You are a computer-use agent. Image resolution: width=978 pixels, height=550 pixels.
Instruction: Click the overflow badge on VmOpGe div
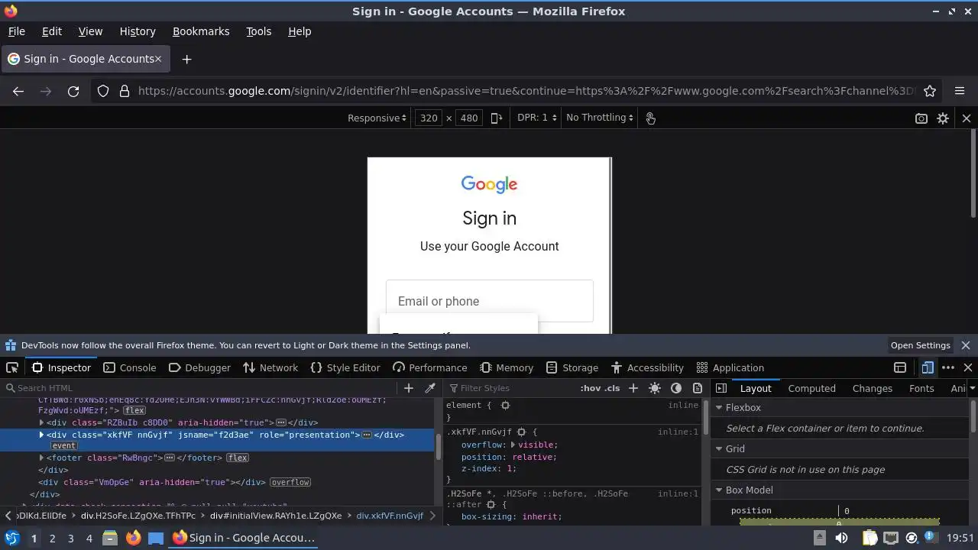point(290,482)
